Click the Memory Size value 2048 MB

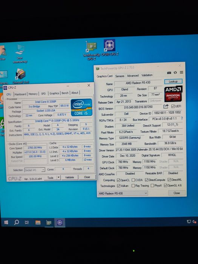pyautogui.click(x=126, y=144)
